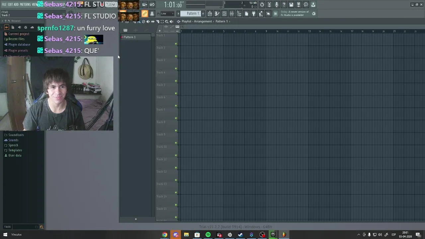Open the PATTERNS menu
This screenshot has height=239, width=425.
click(x=25, y=4)
